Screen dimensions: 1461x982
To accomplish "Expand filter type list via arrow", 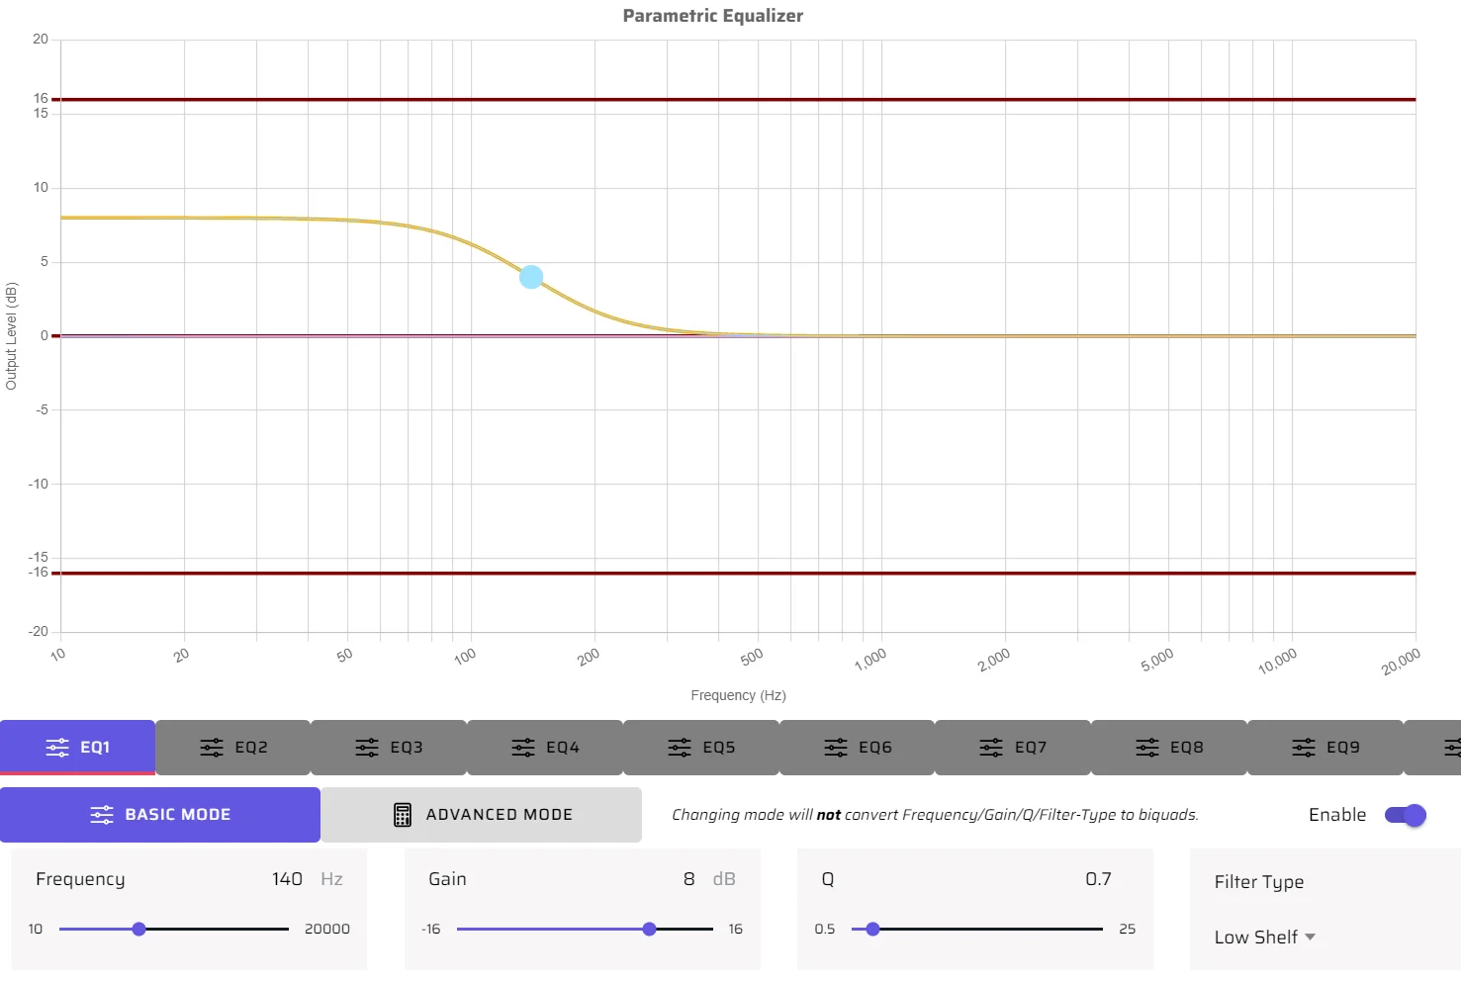I will tap(1311, 937).
